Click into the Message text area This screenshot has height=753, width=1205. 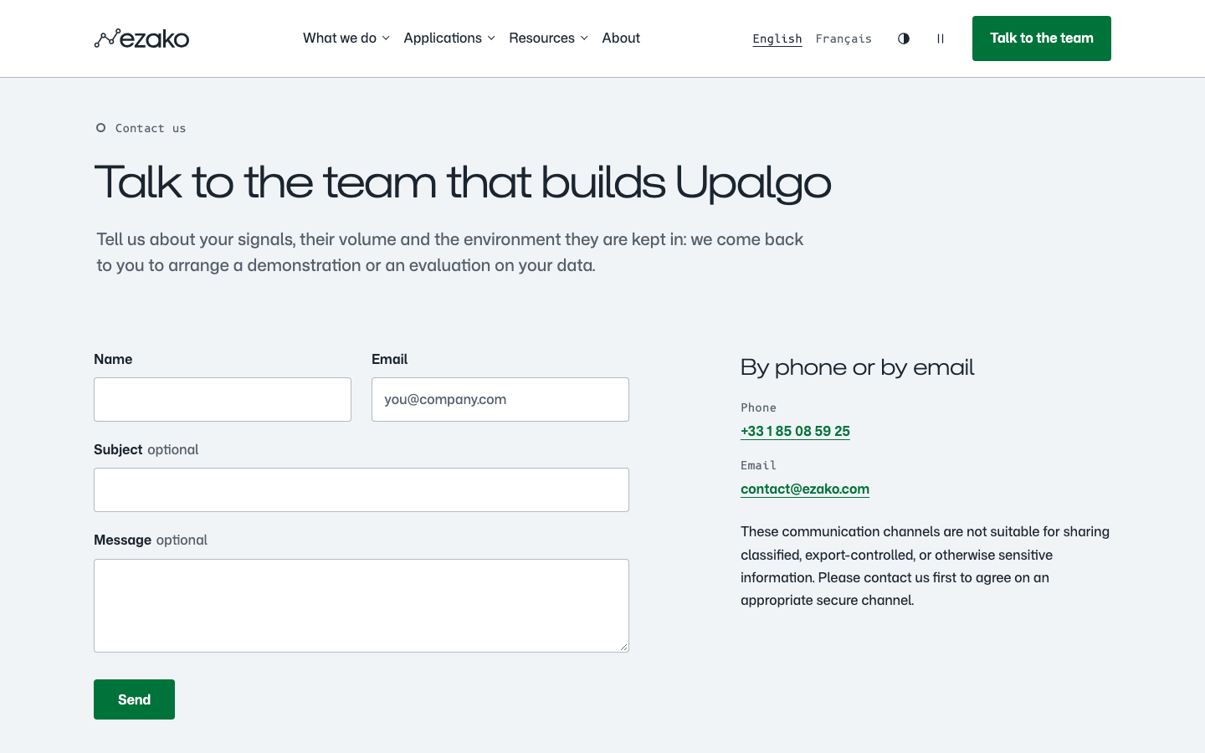pos(361,606)
